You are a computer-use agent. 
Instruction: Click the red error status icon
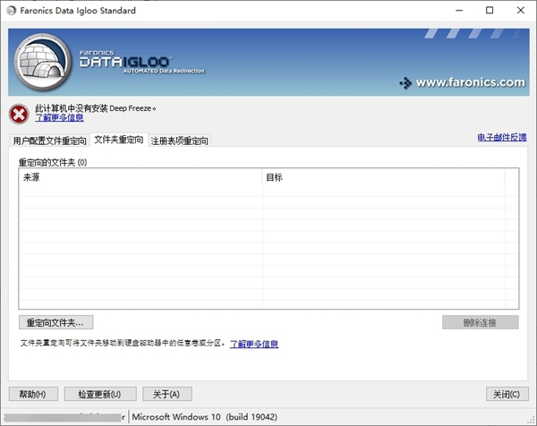click(19, 114)
